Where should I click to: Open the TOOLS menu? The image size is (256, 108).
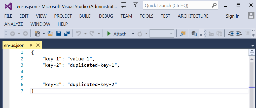(147, 16)
